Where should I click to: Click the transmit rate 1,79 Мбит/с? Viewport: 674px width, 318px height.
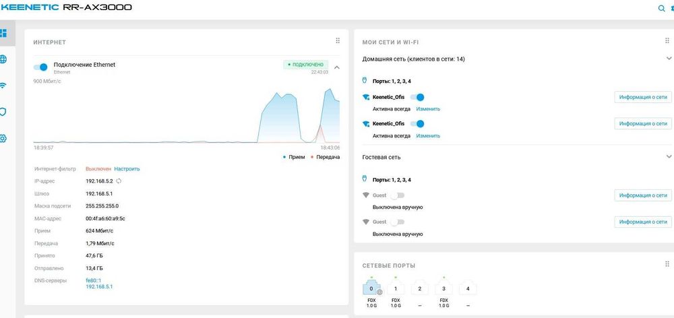[x=100, y=243]
